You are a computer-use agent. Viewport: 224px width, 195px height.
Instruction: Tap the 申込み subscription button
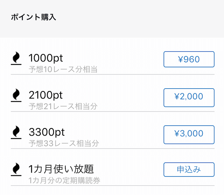189,170
